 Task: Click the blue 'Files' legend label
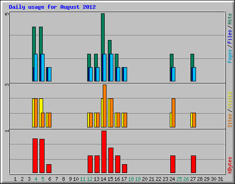pyautogui.click(x=230, y=37)
